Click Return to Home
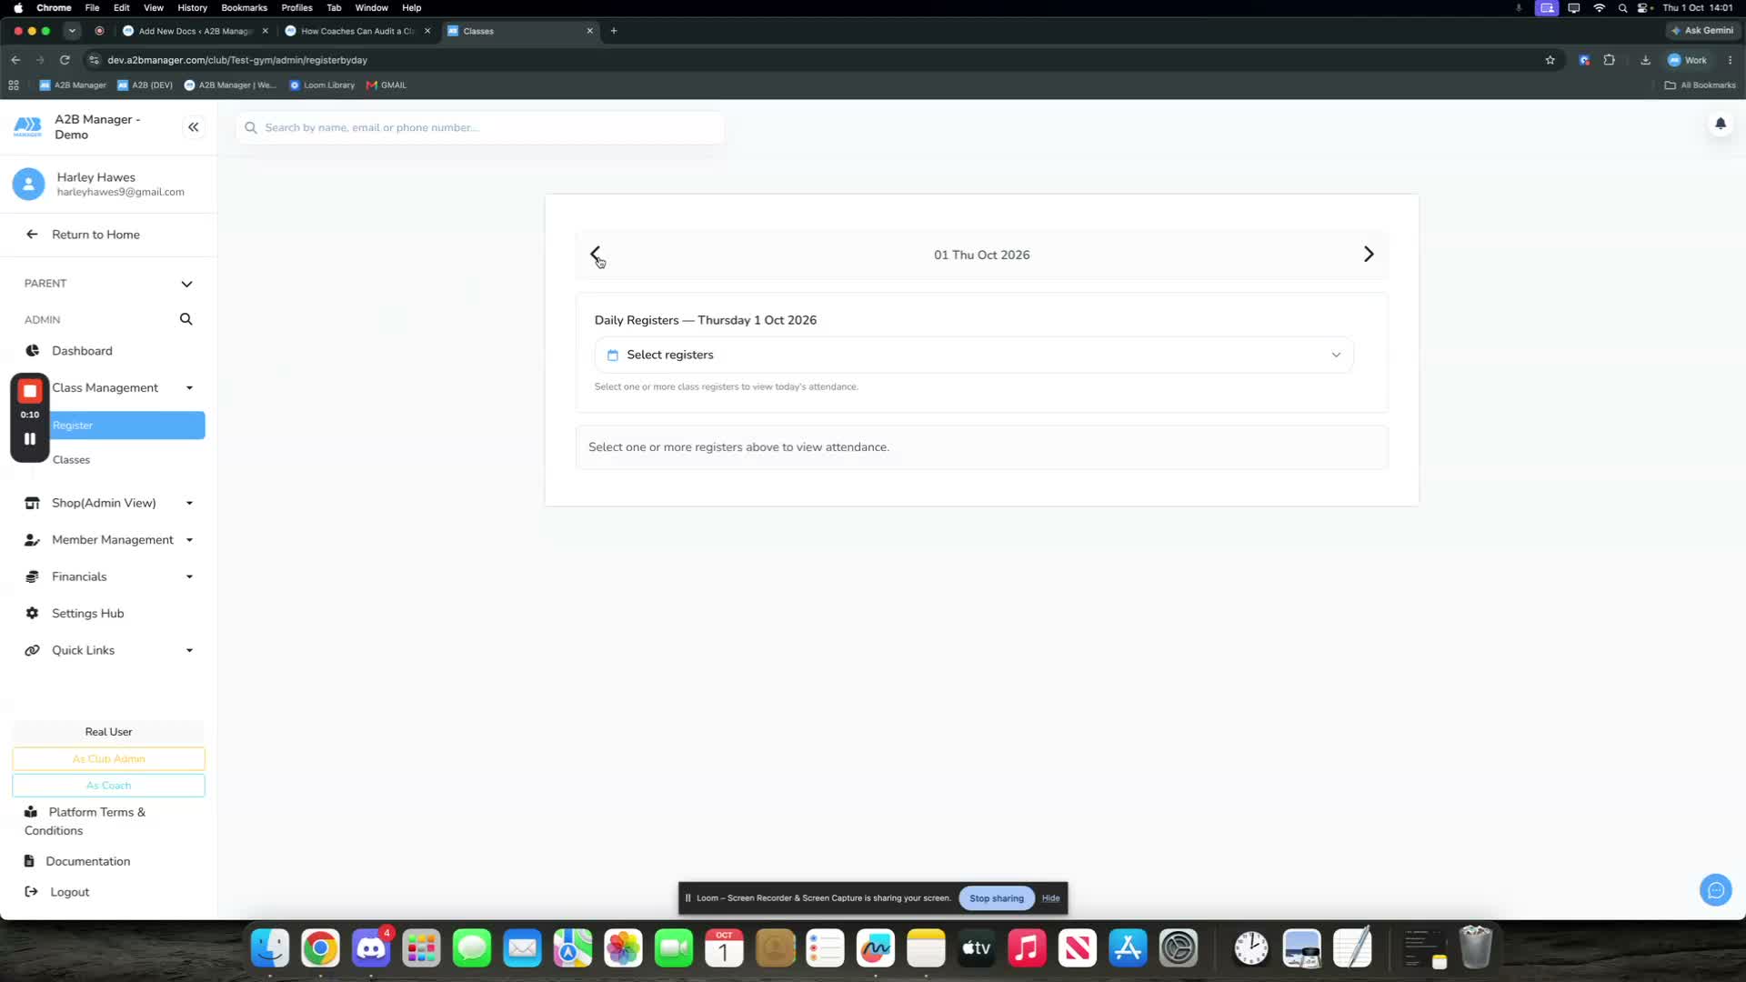1746x982 pixels. coord(95,235)
